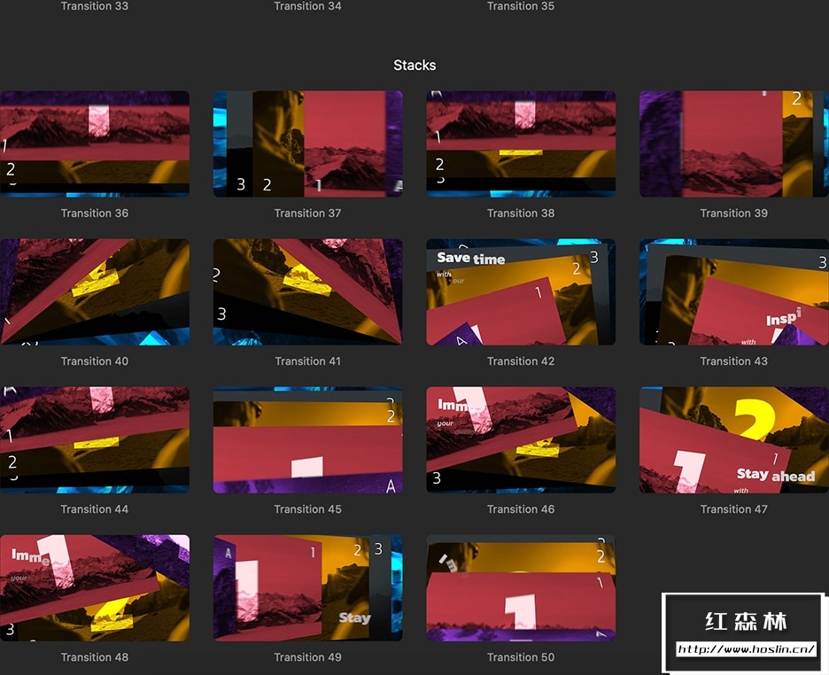Click the label text Transition 48
The image size is (829, 675).
(95, 657)
